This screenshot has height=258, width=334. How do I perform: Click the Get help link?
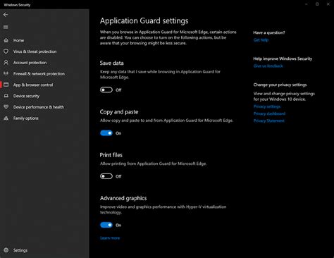point(261,40)
